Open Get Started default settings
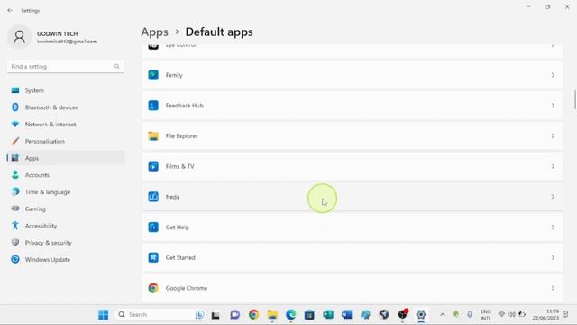Screen dimensions: 577x325 352,257
